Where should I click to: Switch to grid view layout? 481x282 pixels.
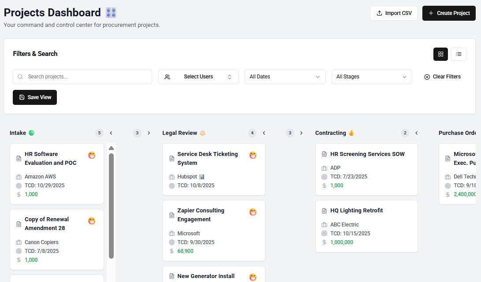pos(440,54)
